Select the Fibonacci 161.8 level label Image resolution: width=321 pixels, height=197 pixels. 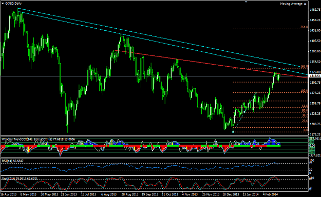pos(304,67)
